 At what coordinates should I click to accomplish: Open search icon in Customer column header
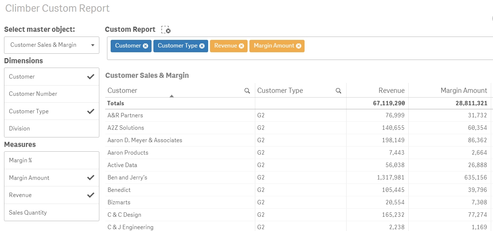pyautogui.click(x=247, y=91)
